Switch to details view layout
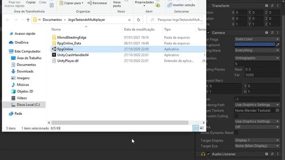Viewport: 285px width, 160px height. 195,128
